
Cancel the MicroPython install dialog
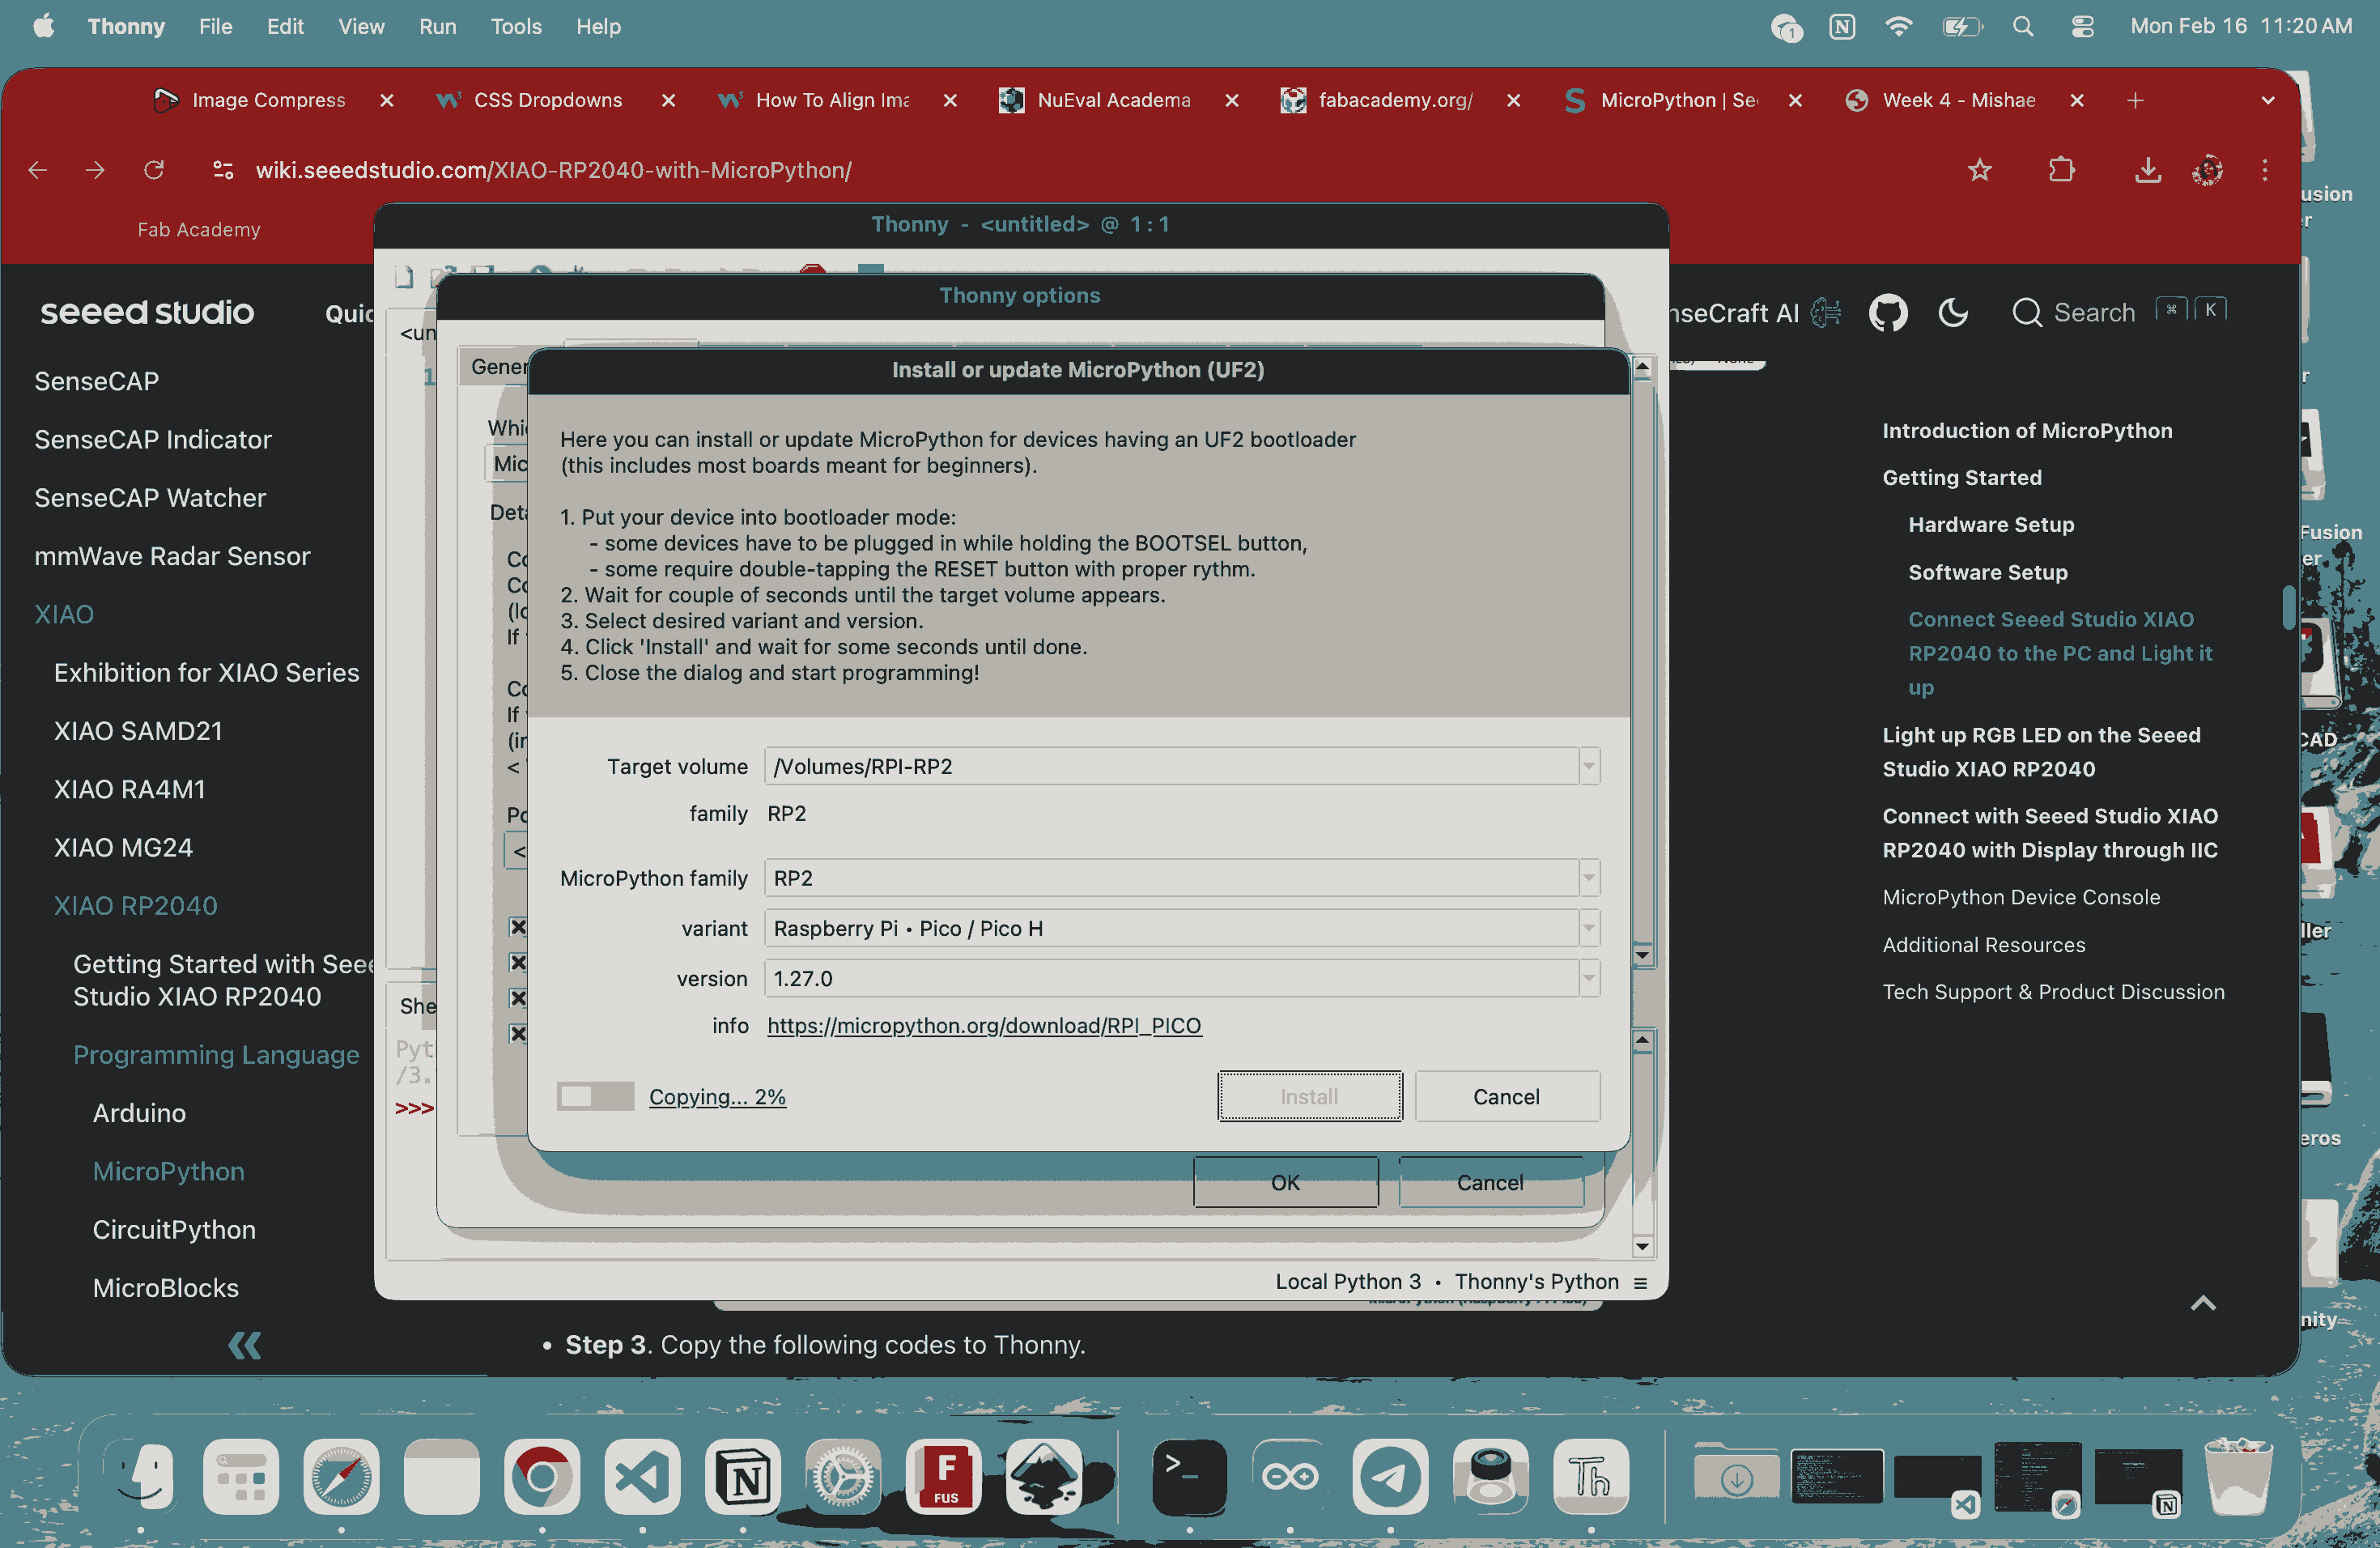[1505, 1097]
